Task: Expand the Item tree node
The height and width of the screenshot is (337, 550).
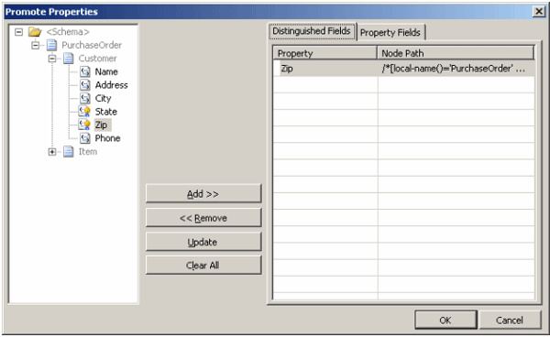Action: [52, 152]
